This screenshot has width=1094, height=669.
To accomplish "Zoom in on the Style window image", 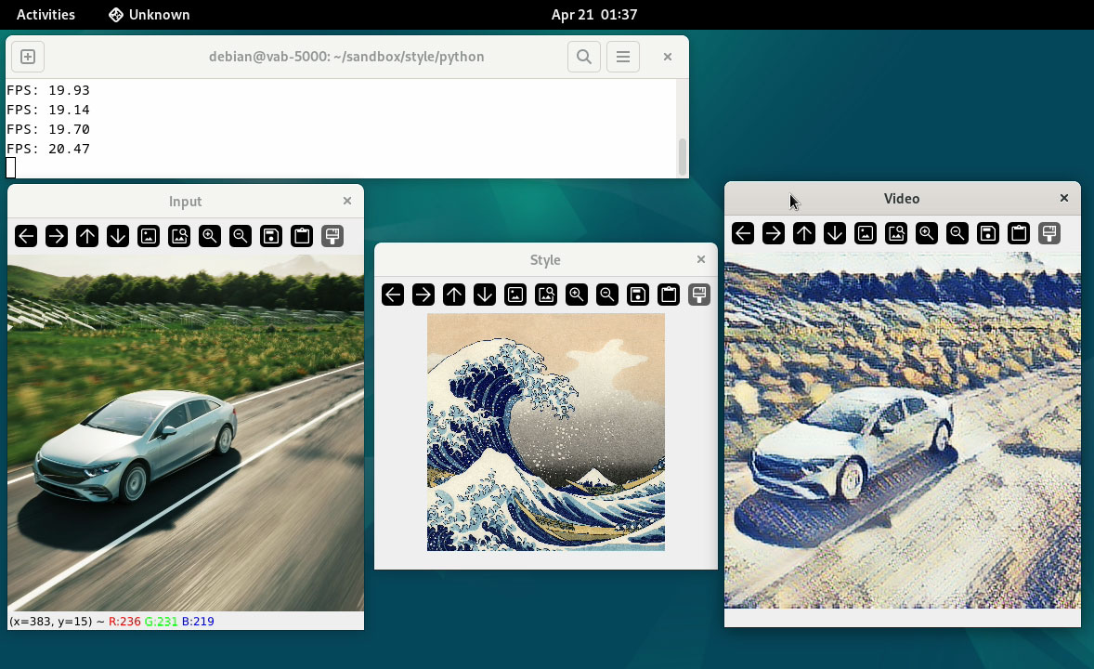I will coord(577,295).
